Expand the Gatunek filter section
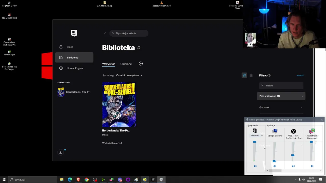Viewport: 326px width, 183px height. tap(281, 107)
